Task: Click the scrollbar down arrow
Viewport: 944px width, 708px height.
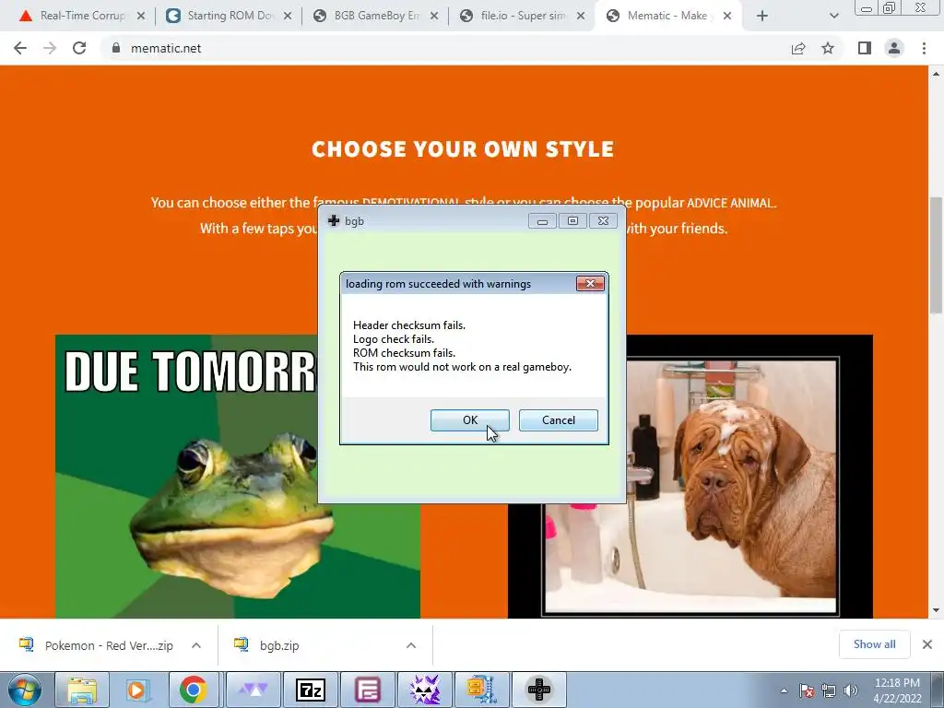Action: 936,610
